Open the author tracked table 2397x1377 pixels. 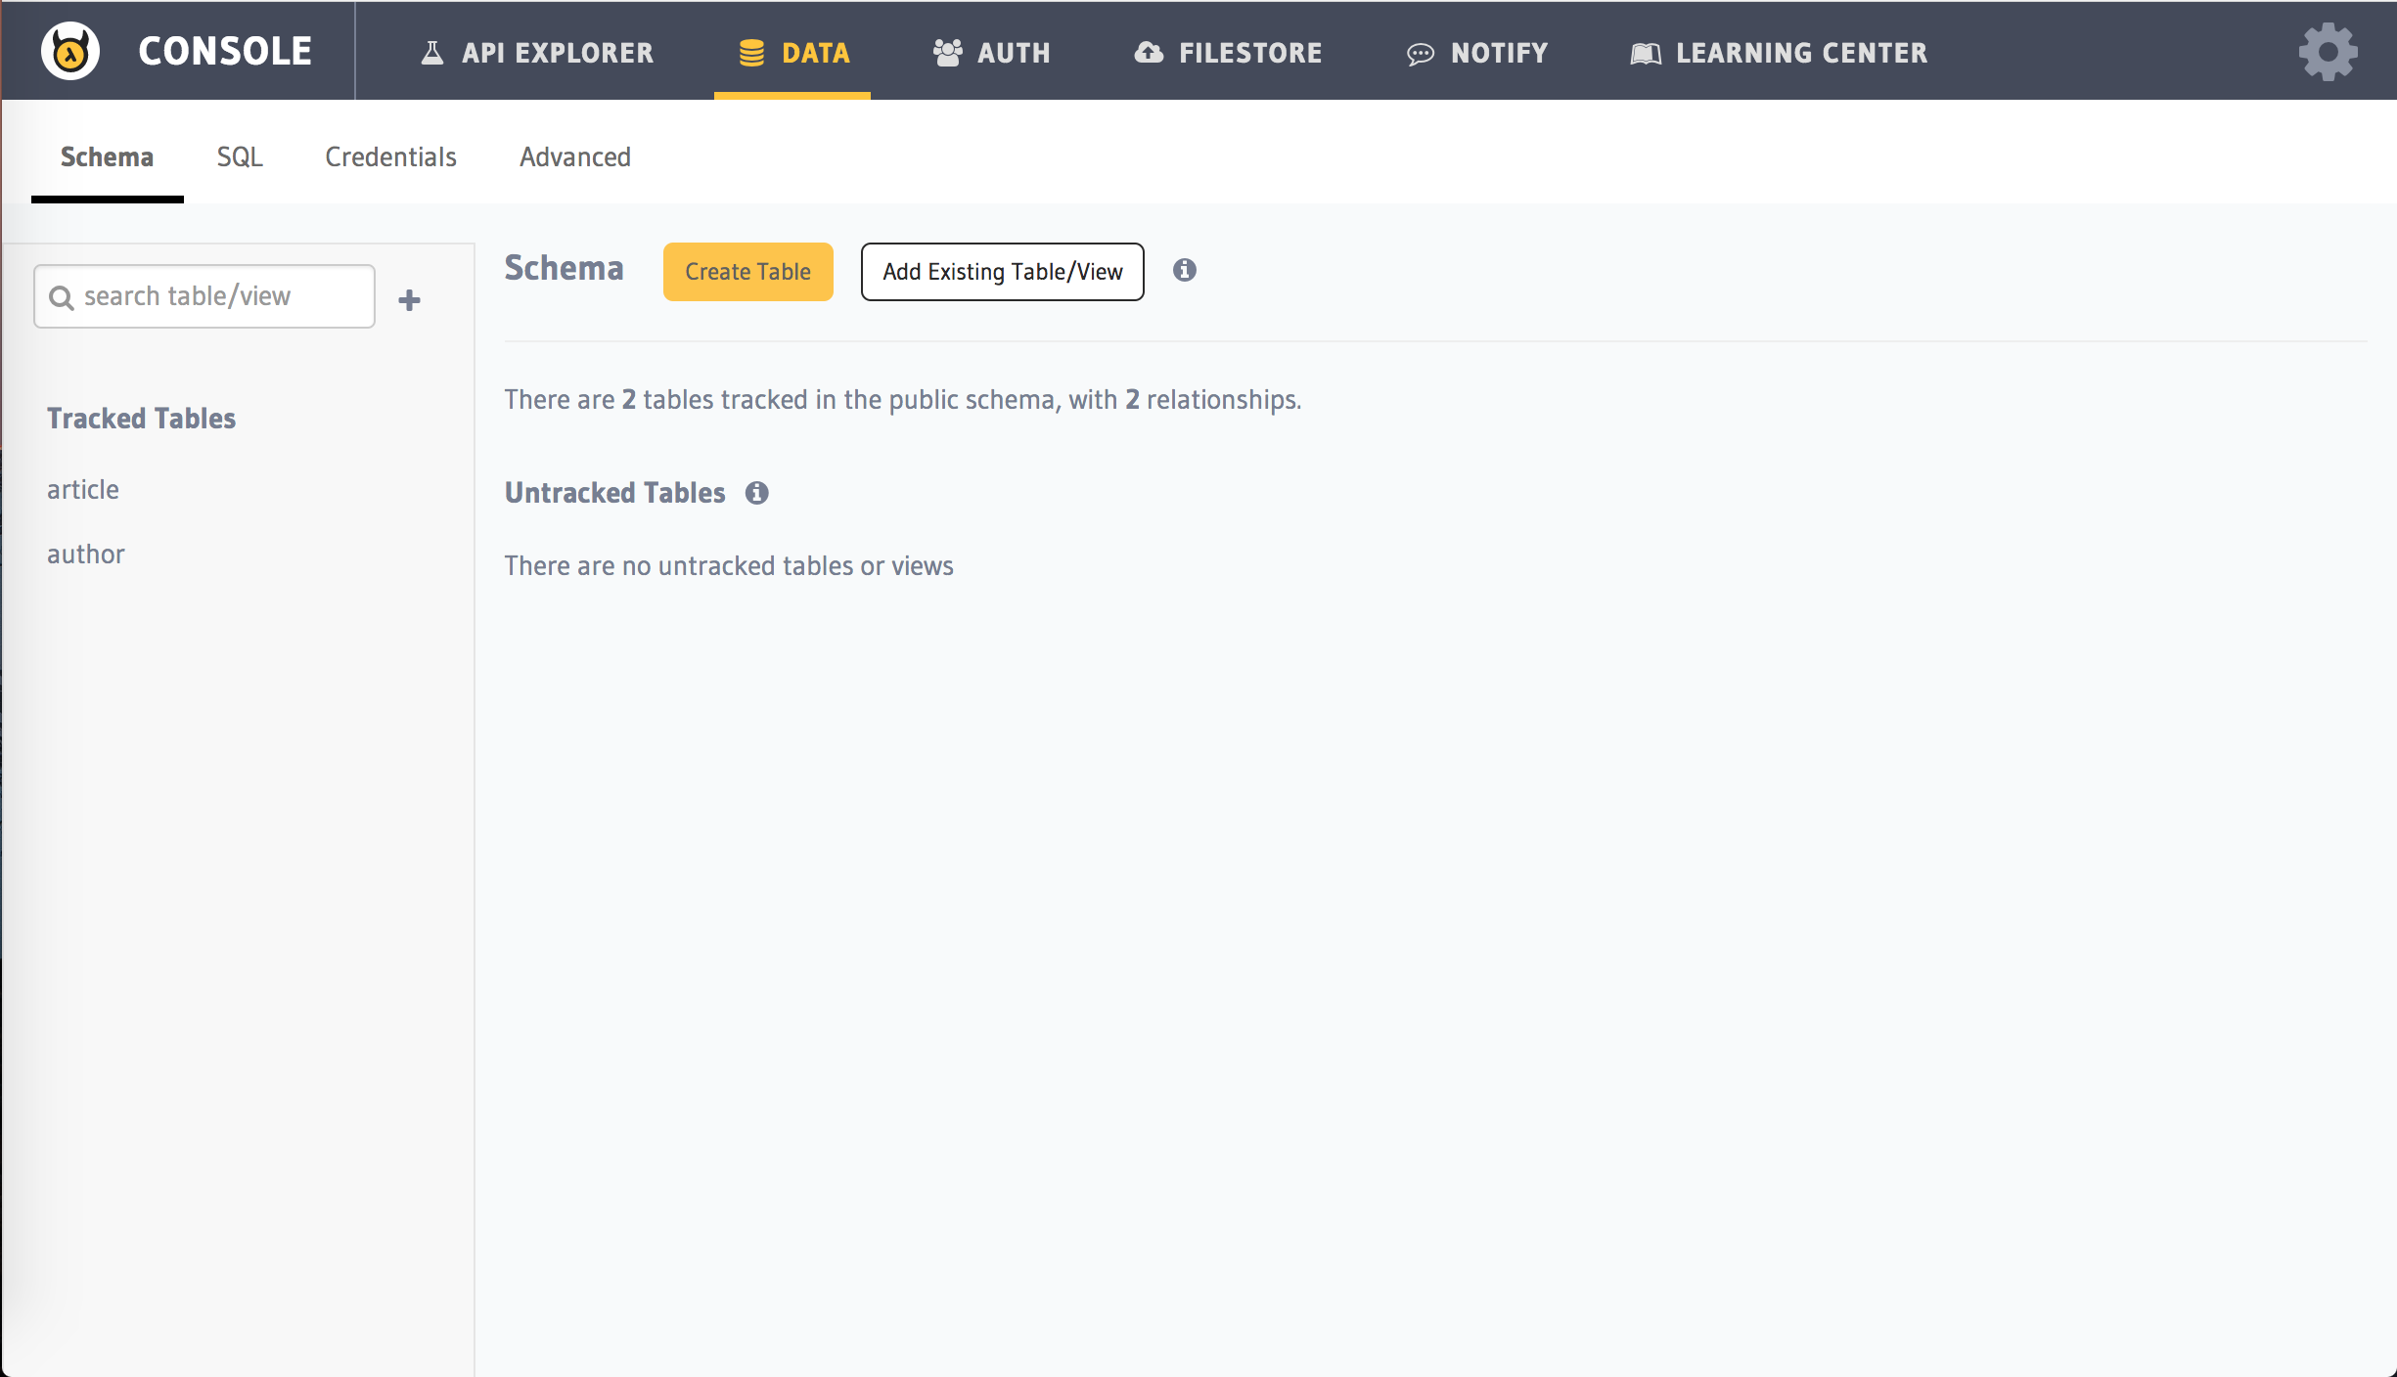pos(86,555)
